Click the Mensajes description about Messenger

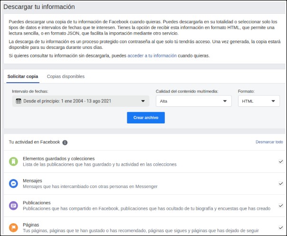pos(90,187)
